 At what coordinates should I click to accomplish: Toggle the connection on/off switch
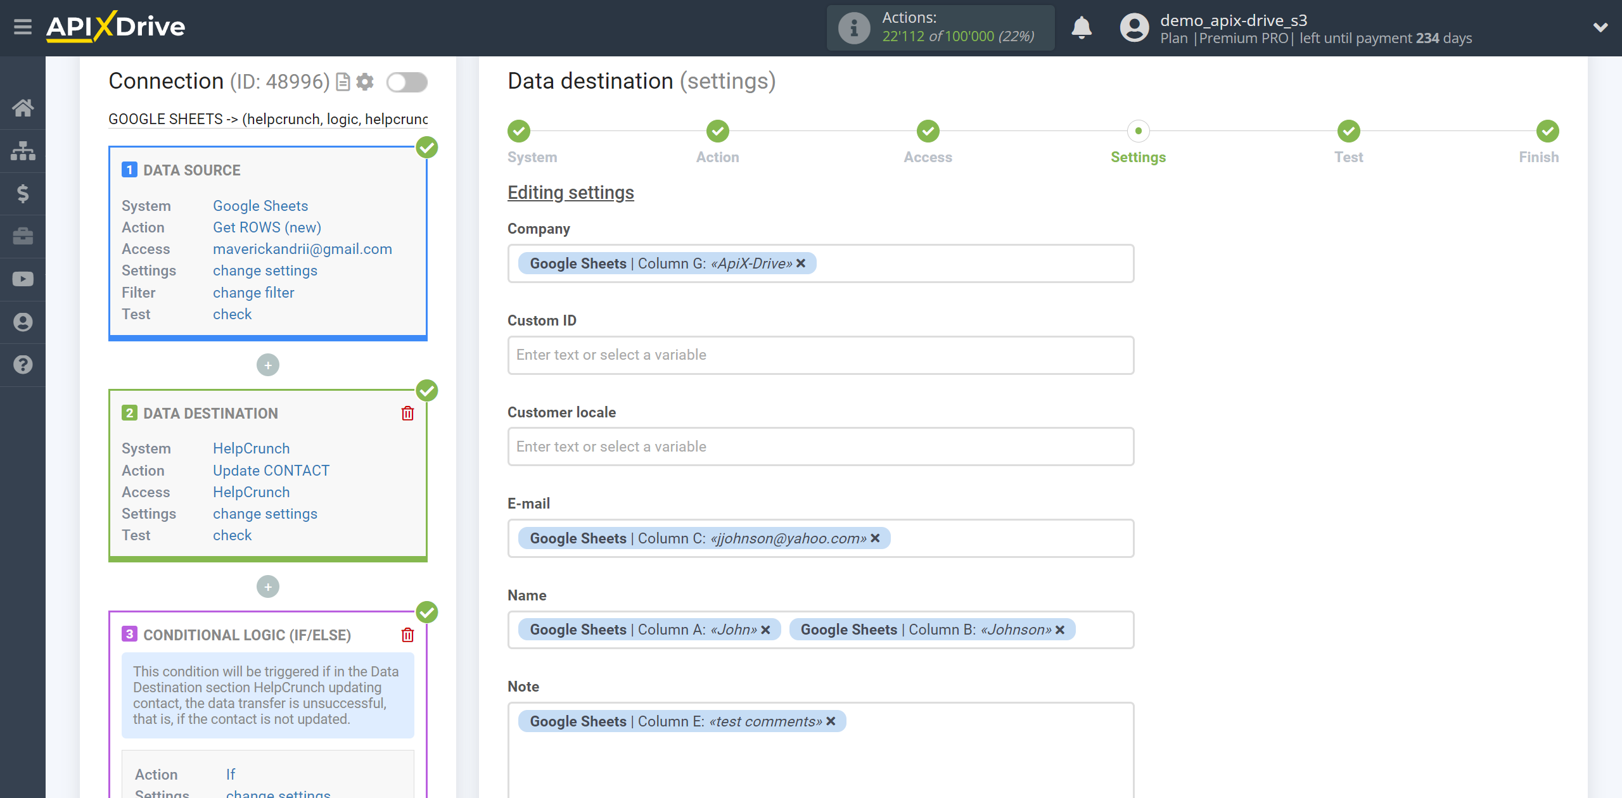coord(407,82)
